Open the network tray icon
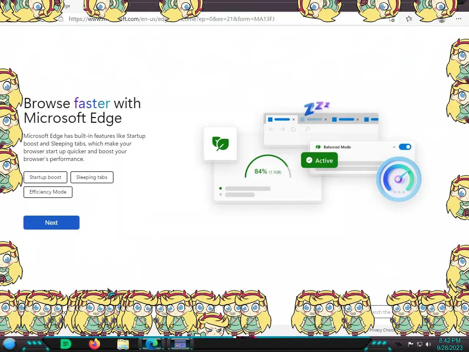 pyautogui.click(x=420, y=344)
